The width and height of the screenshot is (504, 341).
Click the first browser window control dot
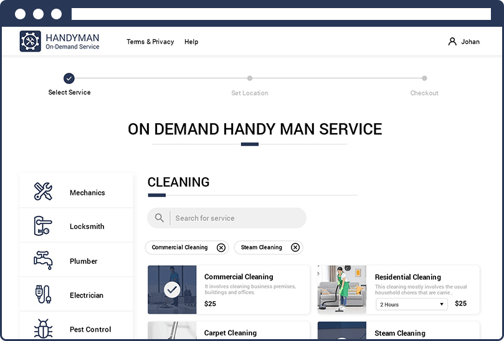coord(21,14)
